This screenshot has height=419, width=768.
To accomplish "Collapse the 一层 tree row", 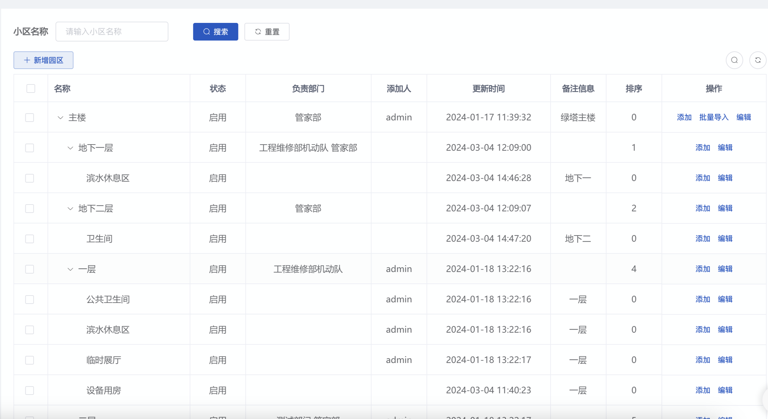I will coord(70,269).
